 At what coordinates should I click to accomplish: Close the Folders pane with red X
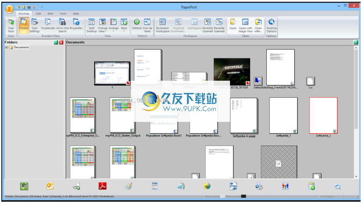point(61,42)
